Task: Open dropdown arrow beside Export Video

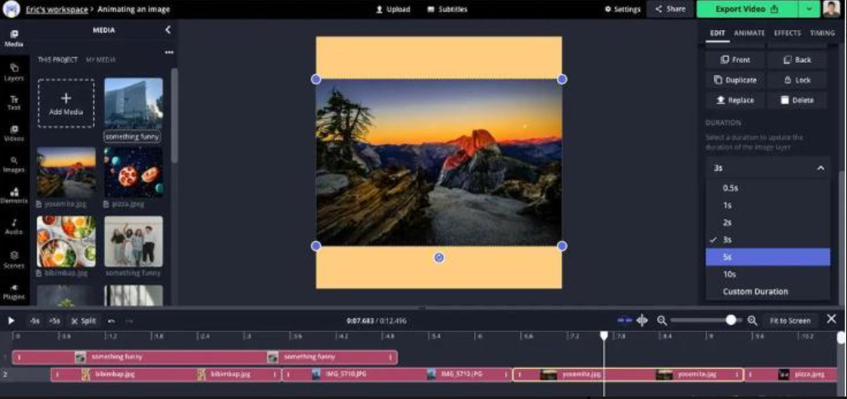Action: pos(808,9)
